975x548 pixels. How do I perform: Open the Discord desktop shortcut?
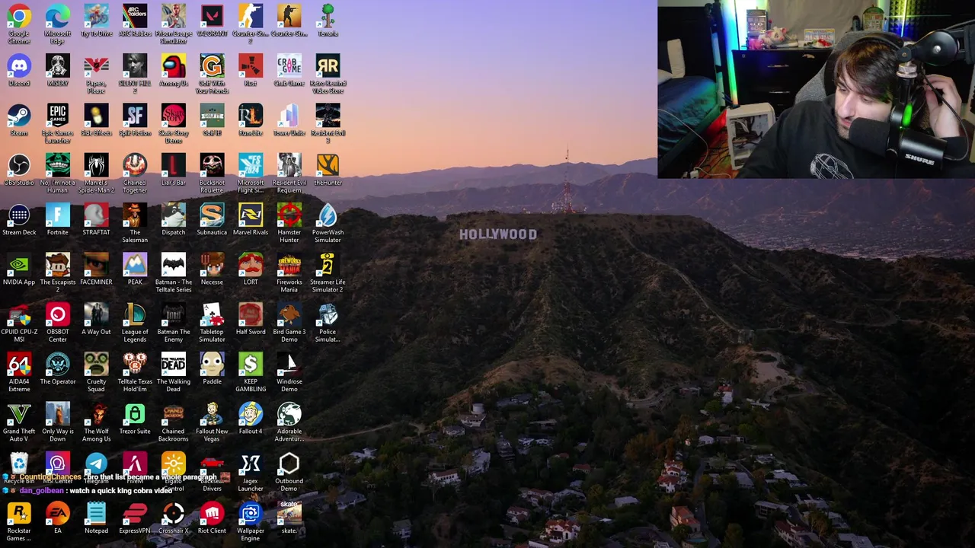tap(19, 65)
